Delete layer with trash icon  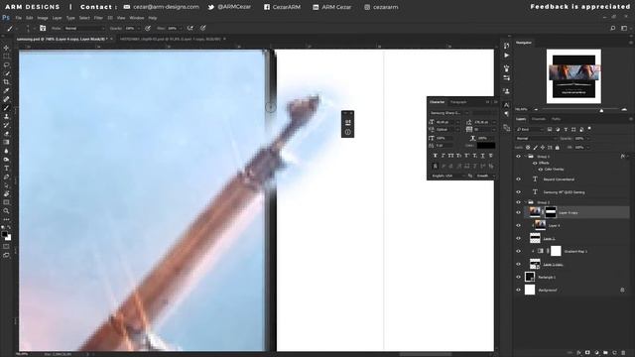click(623, 353)
